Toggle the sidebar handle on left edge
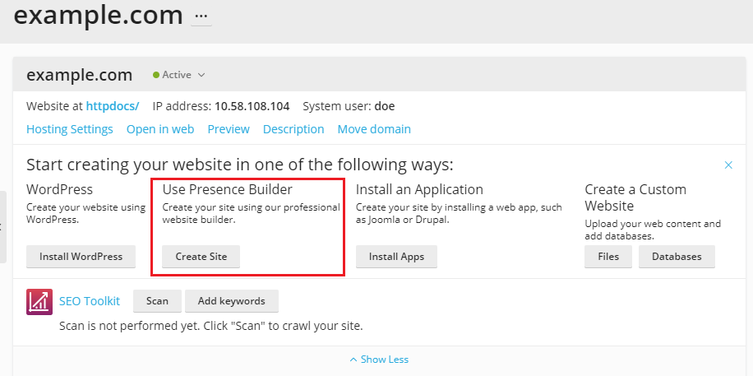This screenshot has height=376, width=753. 2,227
